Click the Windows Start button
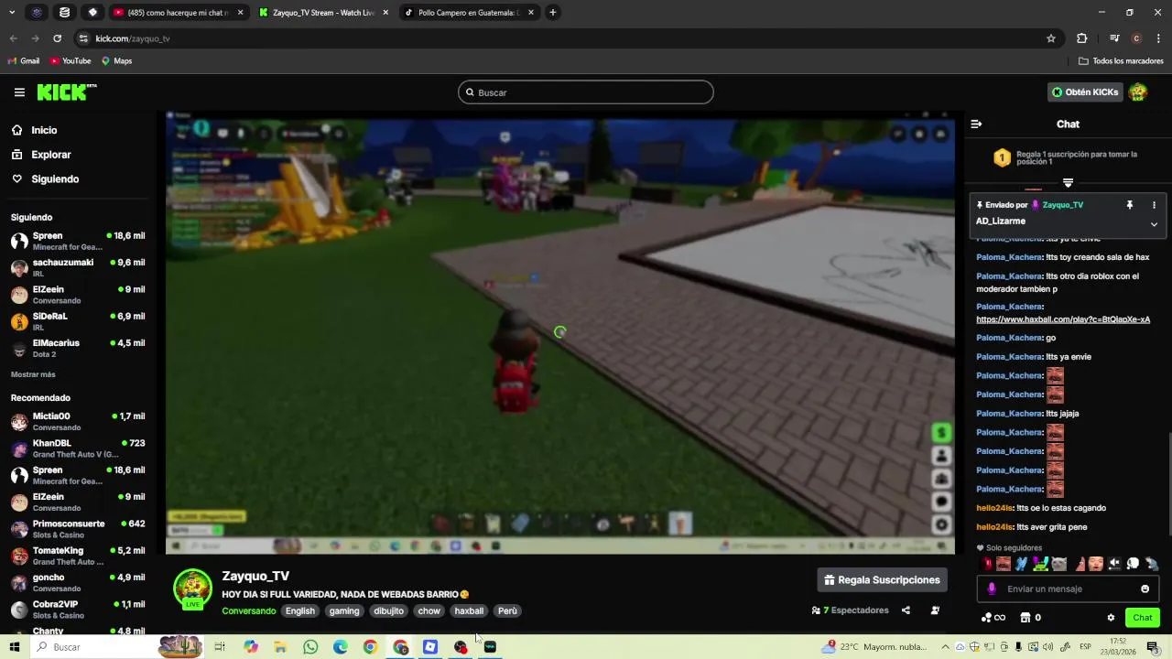The width and height of the screenshot is (1172, 659). [15, 647]
